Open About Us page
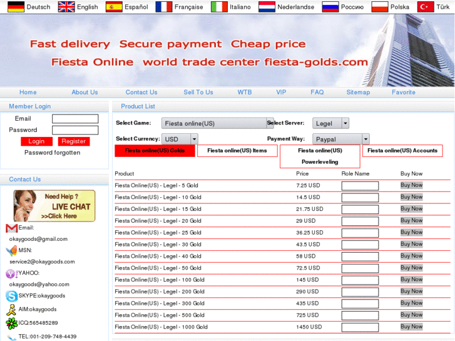Image resolution: width=455 pixels, height=341 pixels. pyautogui.click(x=84, y=92)
